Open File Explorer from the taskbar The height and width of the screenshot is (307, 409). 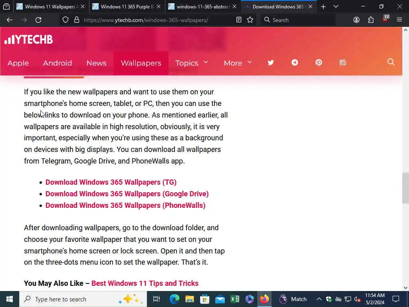[190, 299]
